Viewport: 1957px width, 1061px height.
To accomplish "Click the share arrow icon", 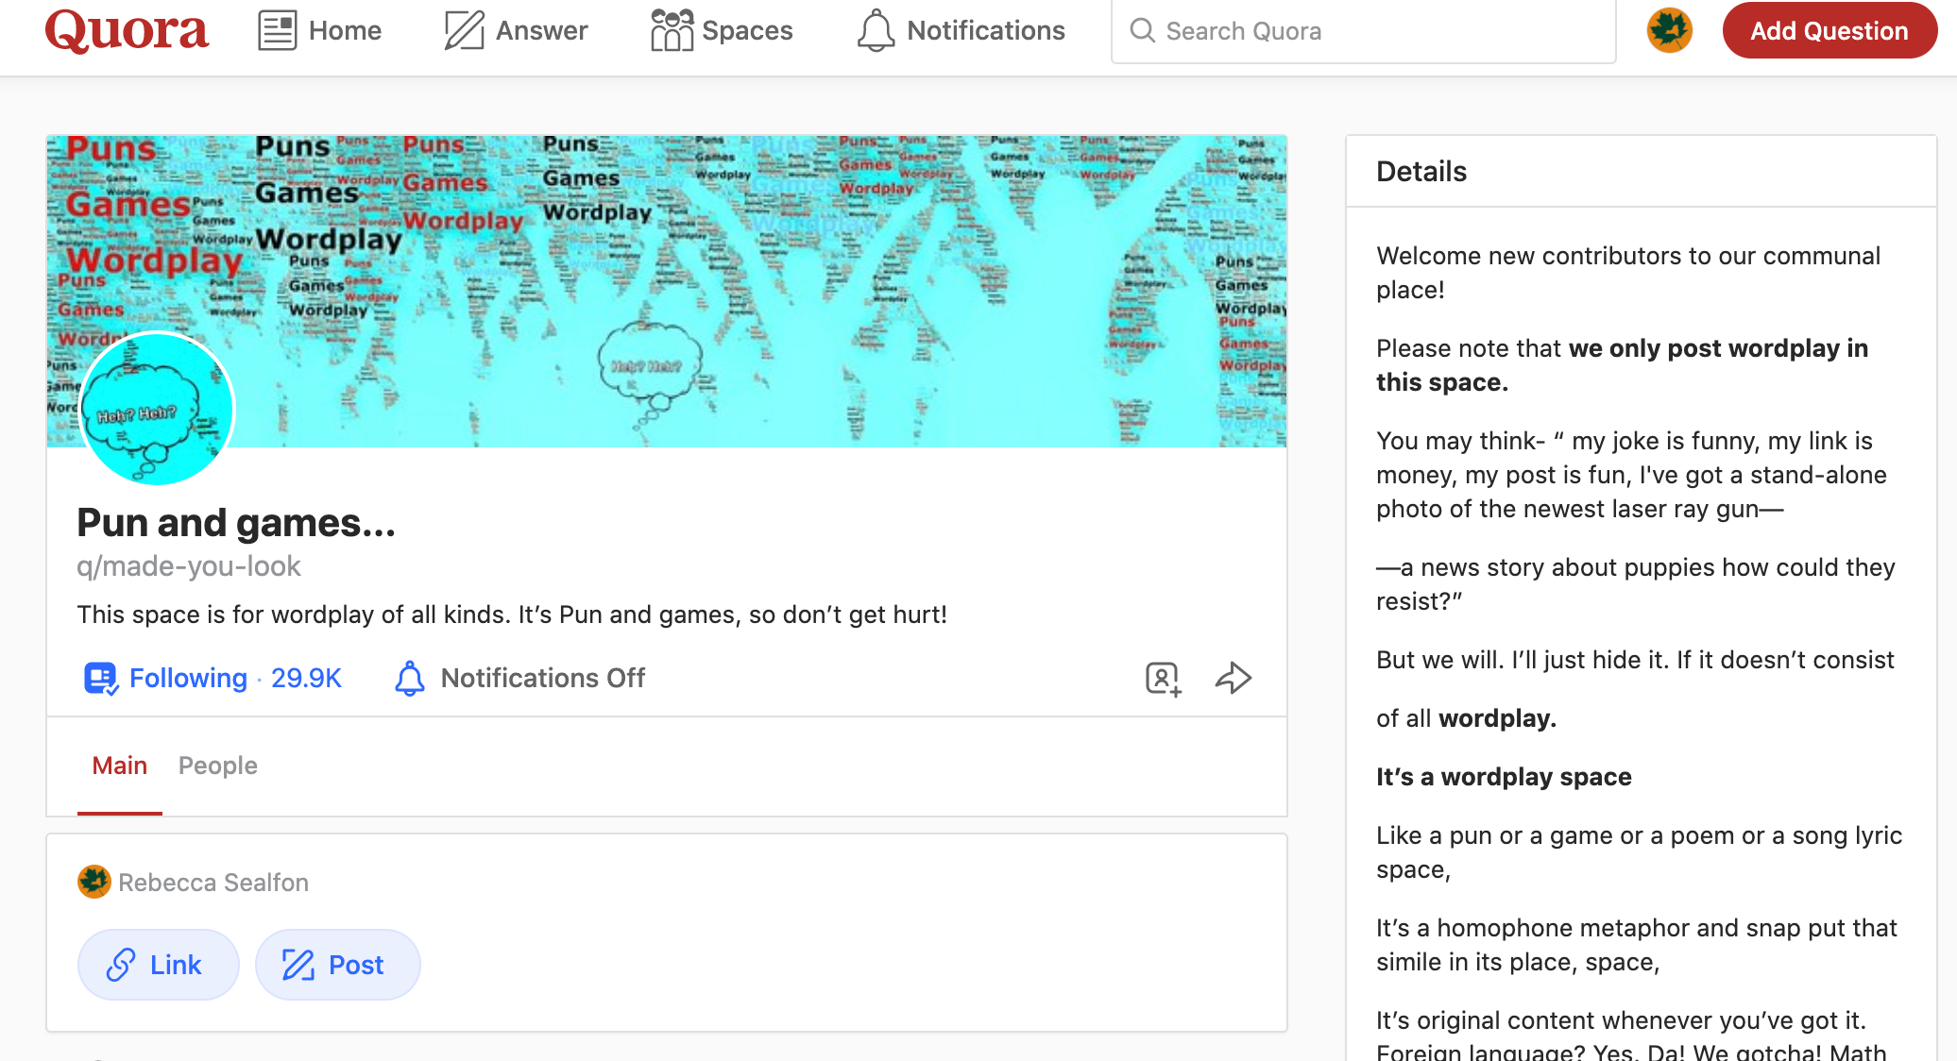I will 1233,678.
